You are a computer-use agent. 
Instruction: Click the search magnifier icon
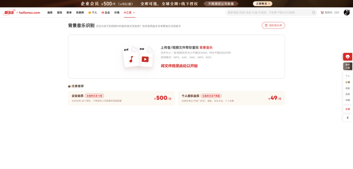coord(313,12)
